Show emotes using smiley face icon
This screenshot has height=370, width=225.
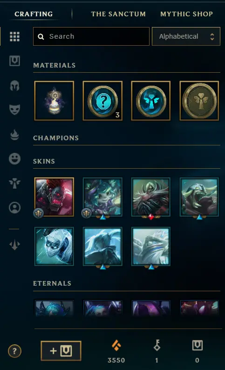(14, 158)
